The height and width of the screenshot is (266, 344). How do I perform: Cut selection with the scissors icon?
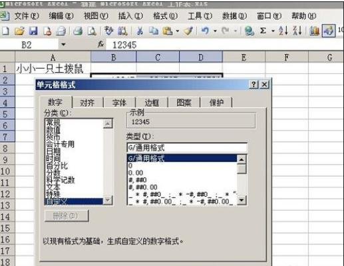(x=140, y=31)
